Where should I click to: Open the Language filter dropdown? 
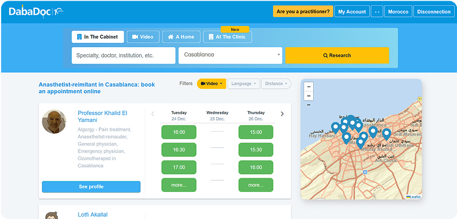pos(244,84)
